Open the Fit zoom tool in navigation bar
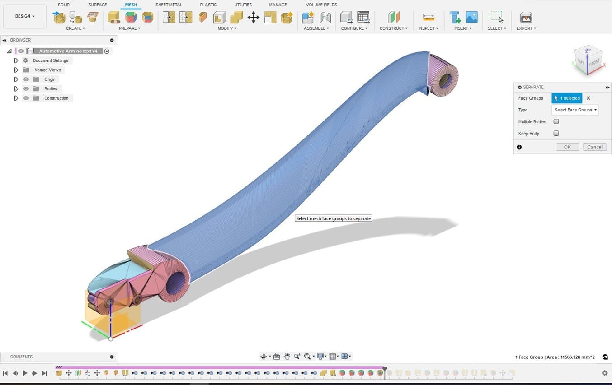 point(308,356)
